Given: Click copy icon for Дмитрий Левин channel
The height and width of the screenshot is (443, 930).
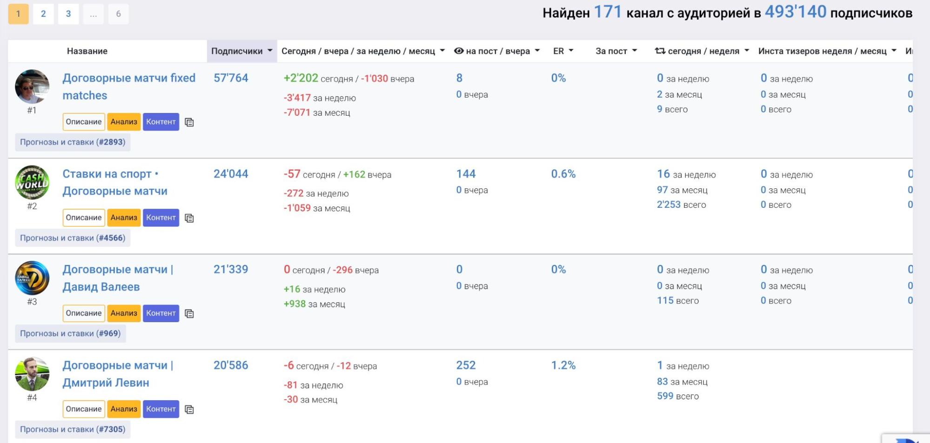Looking at the screenshot, I should pyautogui.click(x=189, y=410).
